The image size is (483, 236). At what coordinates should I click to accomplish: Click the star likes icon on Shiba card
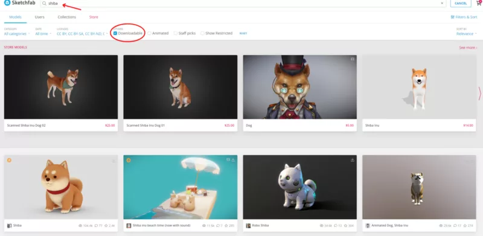tap(106, 226)
